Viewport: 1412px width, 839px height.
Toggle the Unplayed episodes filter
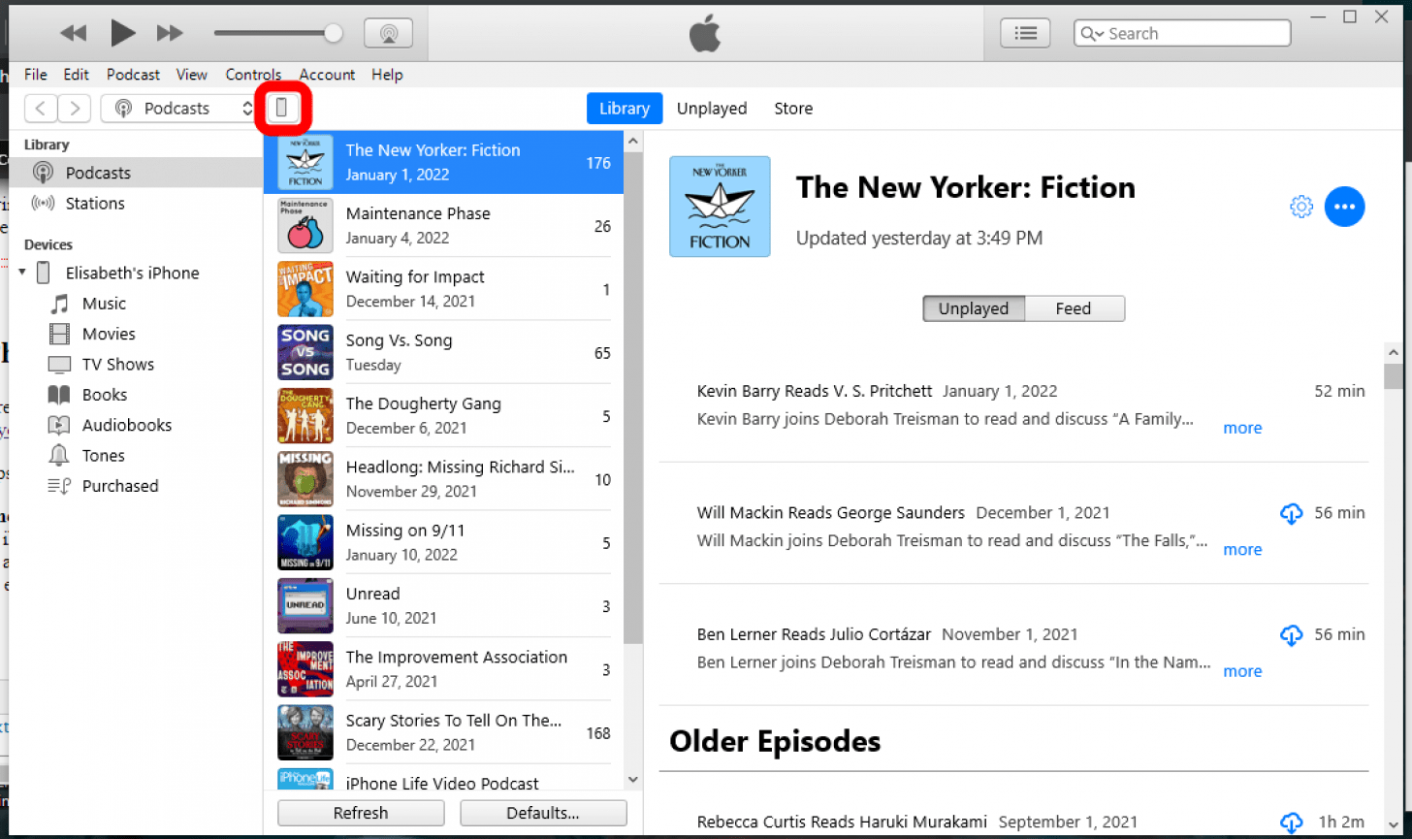click(x=974, y=308)
